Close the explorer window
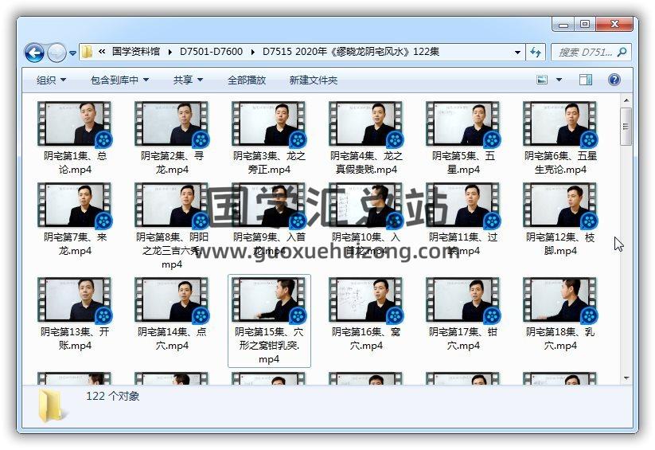Image resolution: width=655 pixels, height=450 pixels. click(614, 24)
